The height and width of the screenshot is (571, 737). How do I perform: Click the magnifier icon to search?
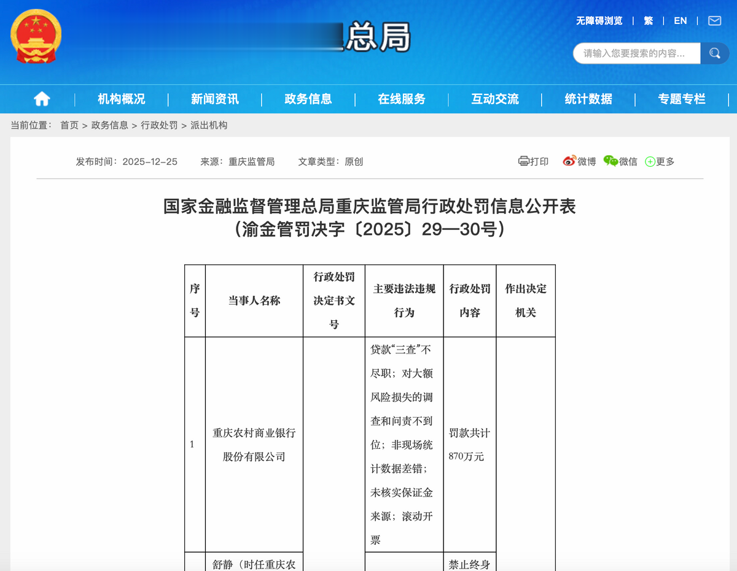(x=714, y=53)
